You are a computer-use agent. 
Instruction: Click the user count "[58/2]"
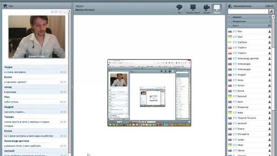pyautogui.click(x=269, y=6)
